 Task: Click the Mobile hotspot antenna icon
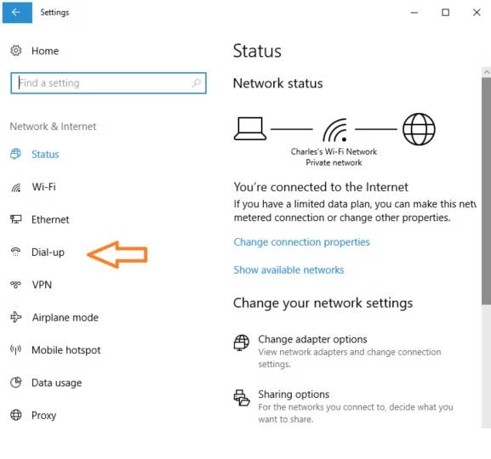click(15, 349)
